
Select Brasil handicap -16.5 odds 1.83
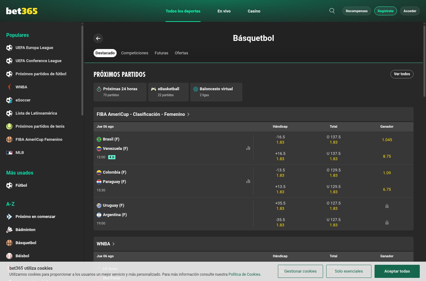tap(280, 140)
